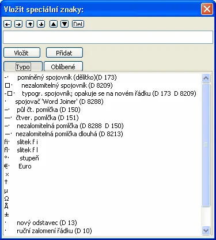Select the plus-minus ± character row
Image resolution: width=216 pixels, height=240 pixels.
click(x=103, y=215)
